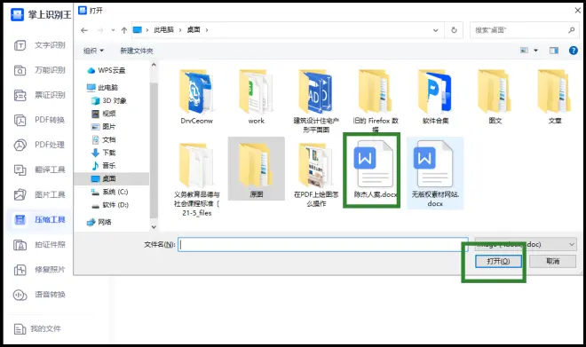
Task: Select the 无版权素材网站.docx file
Action: point(435,173)
